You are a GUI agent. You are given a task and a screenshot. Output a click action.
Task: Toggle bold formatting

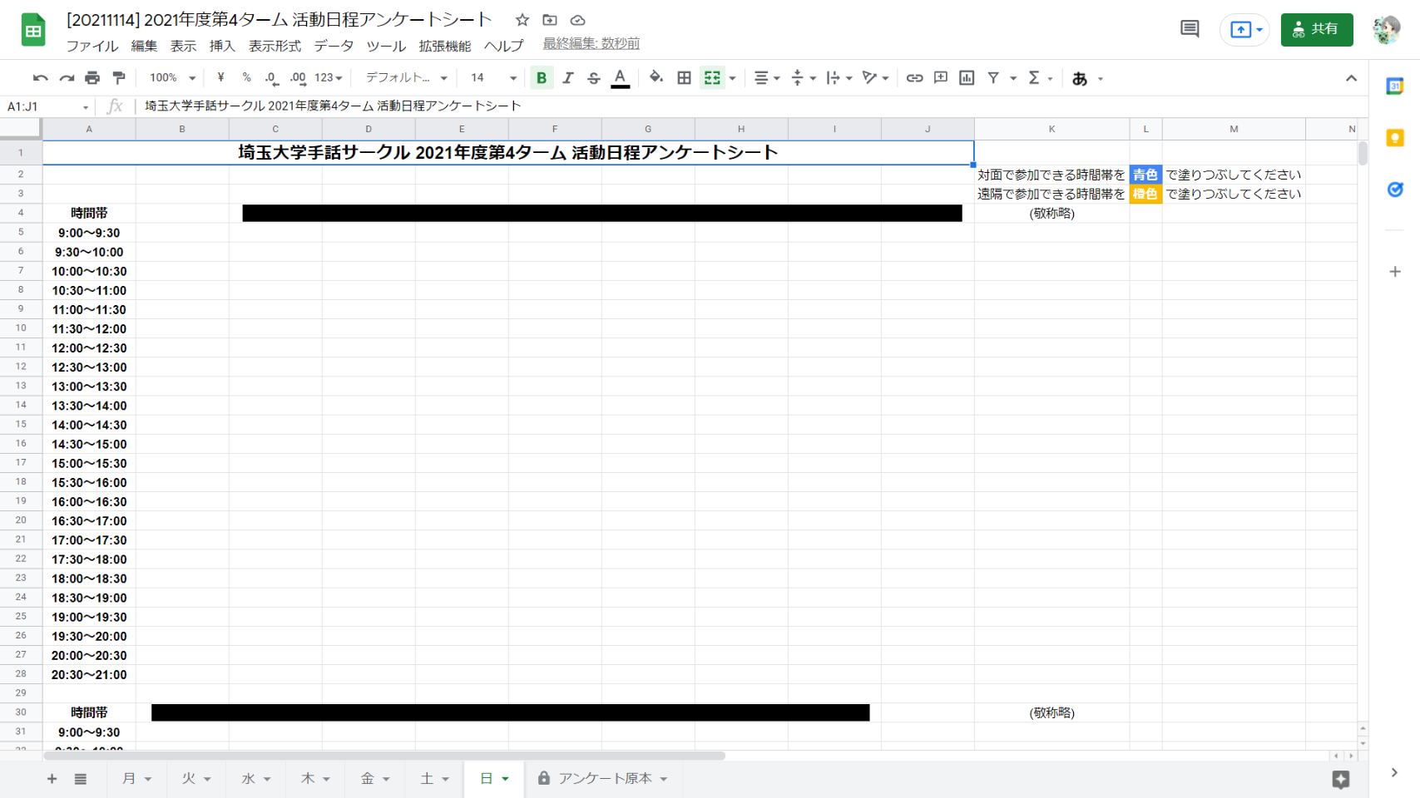pos(542,78)
